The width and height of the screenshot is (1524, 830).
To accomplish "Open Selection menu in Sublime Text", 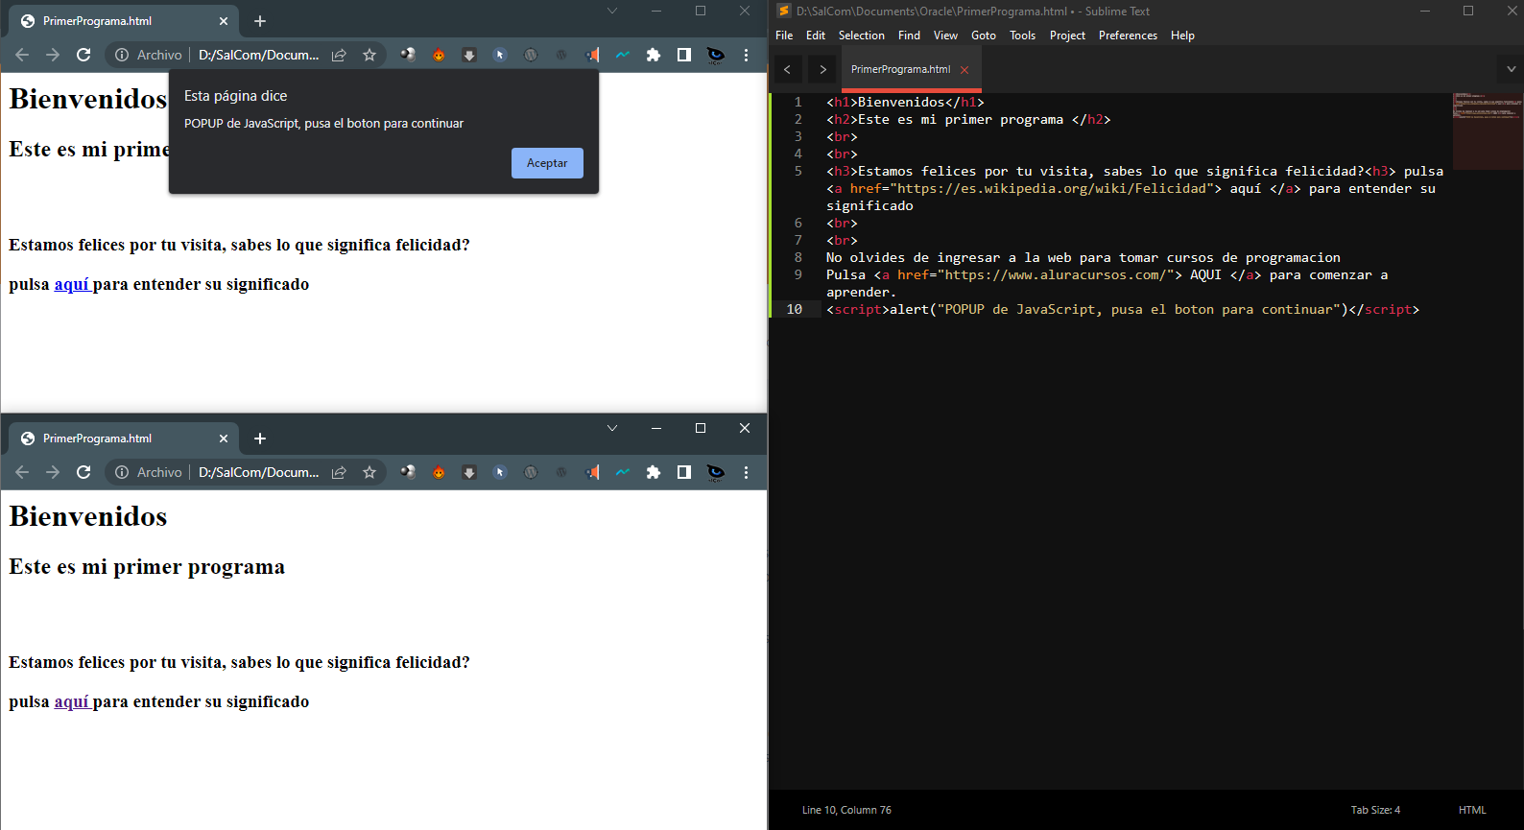I will coord(862,36).
